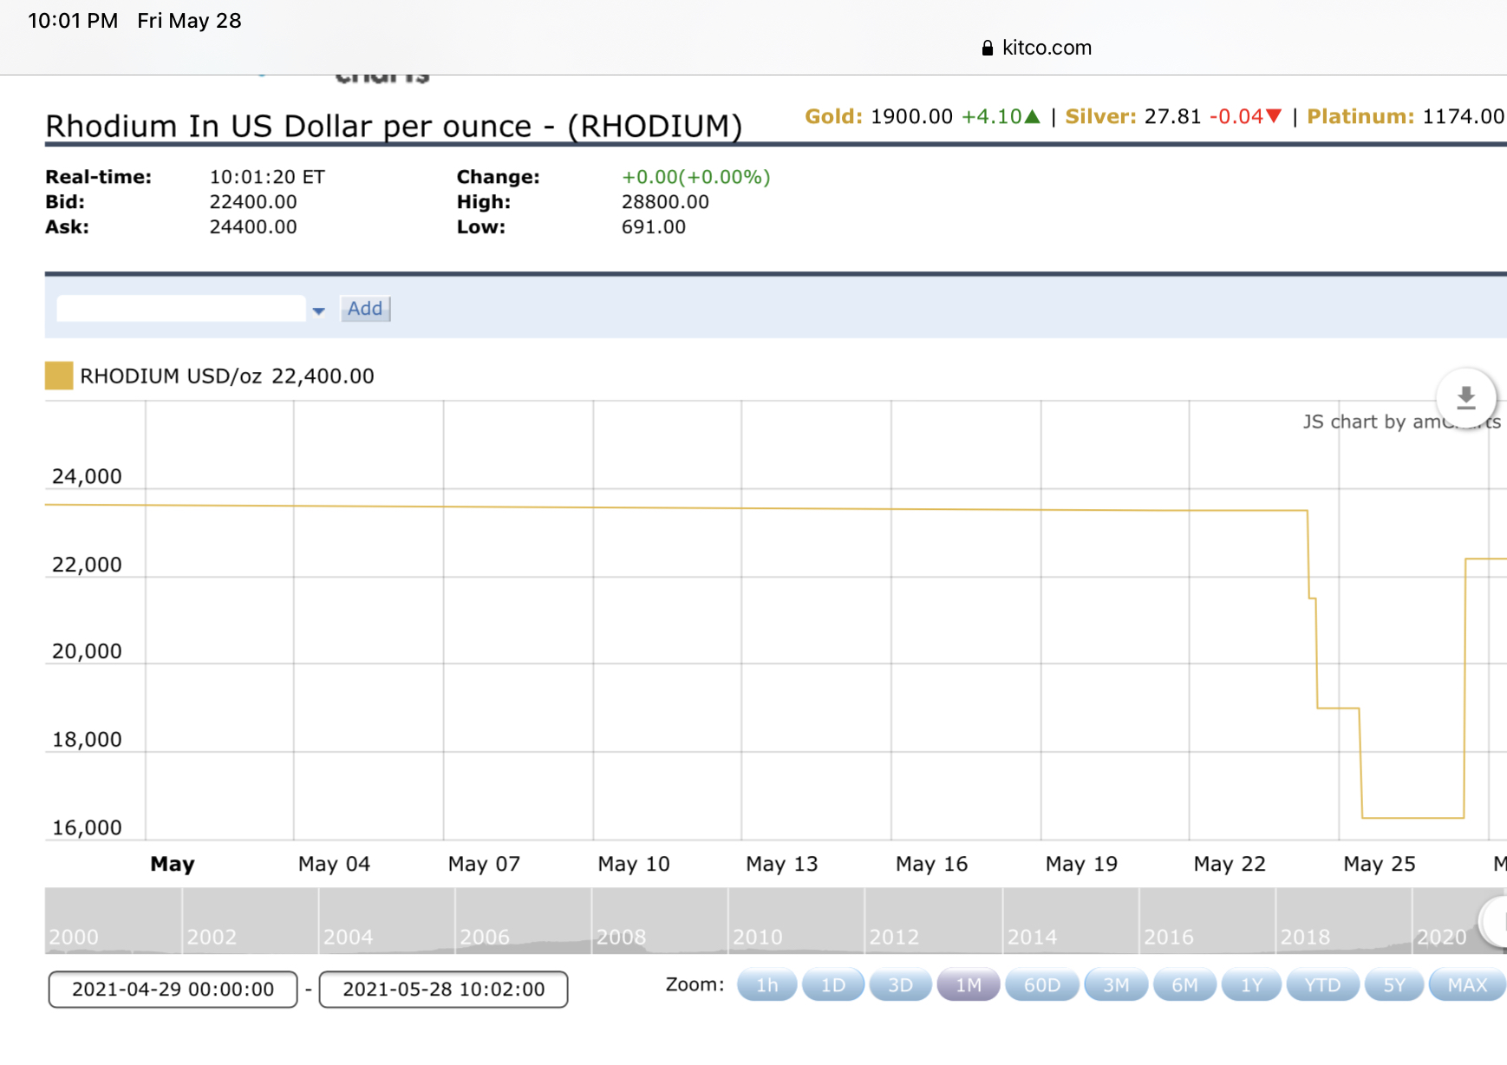Zoom chart to YTD
The height and width of the screenshot is (1065, 1507).
tap(1322, 985)
